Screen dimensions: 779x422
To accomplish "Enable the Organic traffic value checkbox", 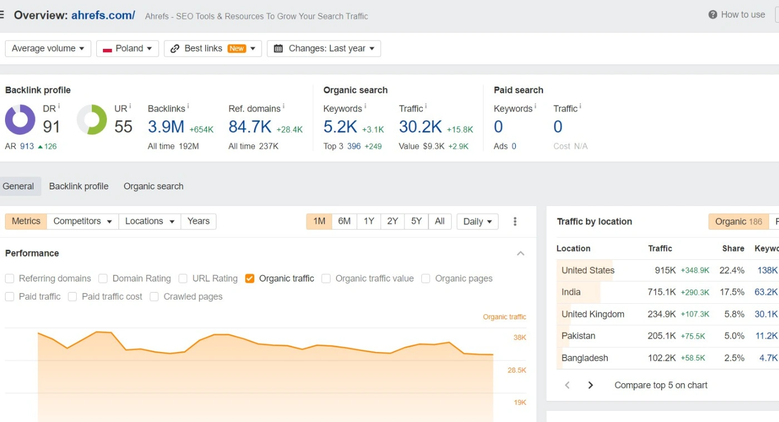I will coord(326,279).
